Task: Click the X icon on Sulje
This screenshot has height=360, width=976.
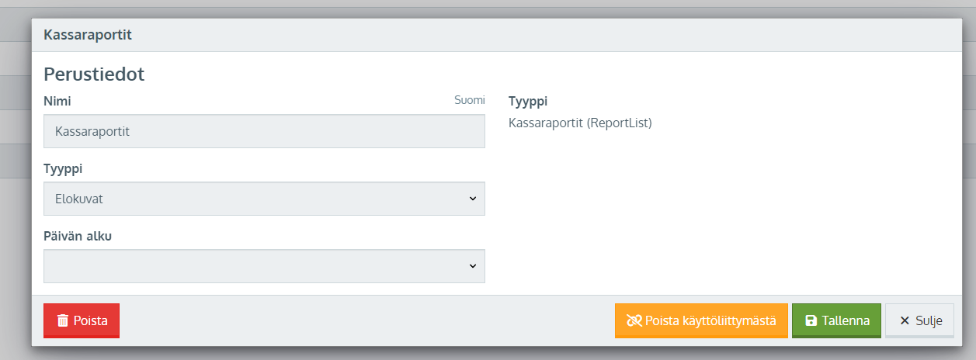Action: (x=904, y=320)
